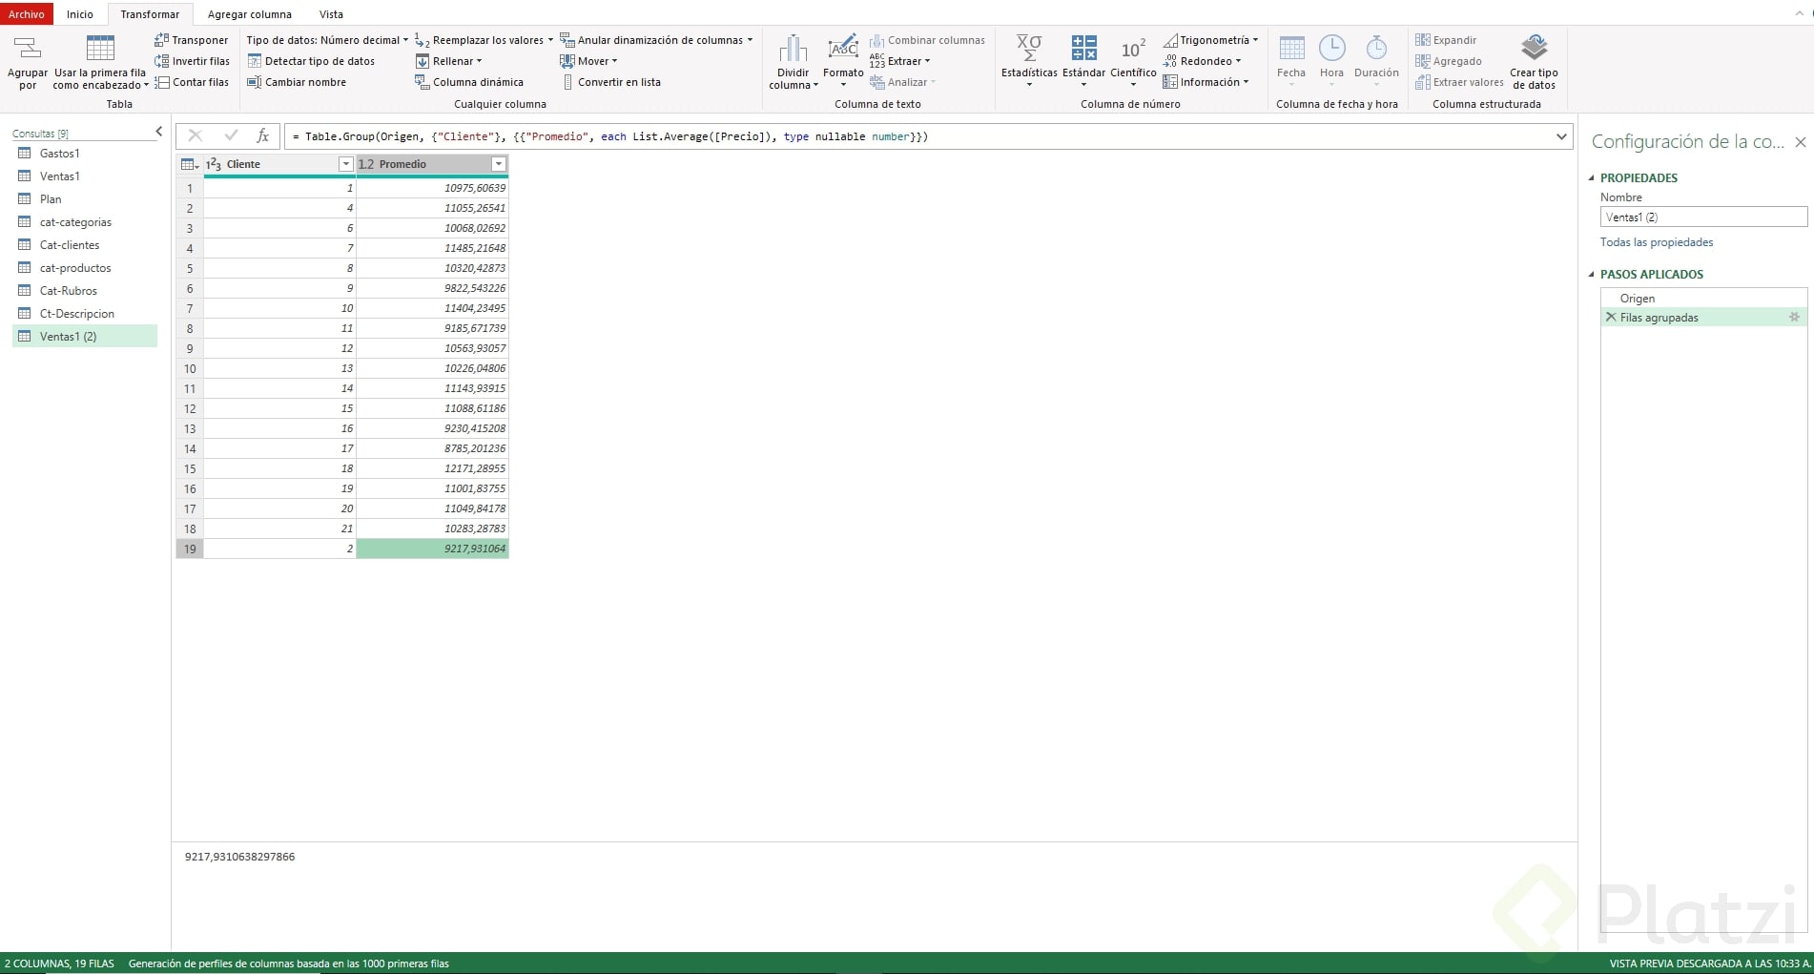
Task: Collapse the PASOS APLICADOS section
Action: click(x=1591, y=275)
